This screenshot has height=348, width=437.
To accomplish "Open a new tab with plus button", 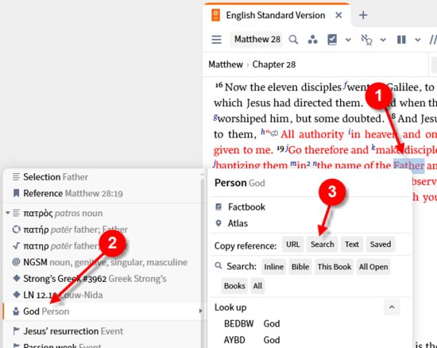I will coord(363,15).
